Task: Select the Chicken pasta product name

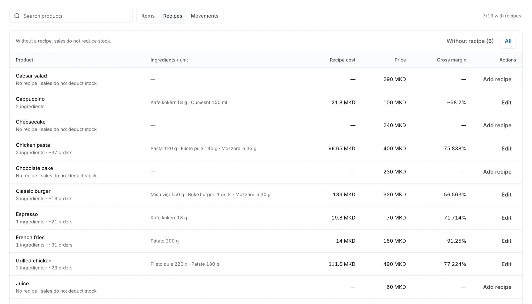Action: [33, 145]
